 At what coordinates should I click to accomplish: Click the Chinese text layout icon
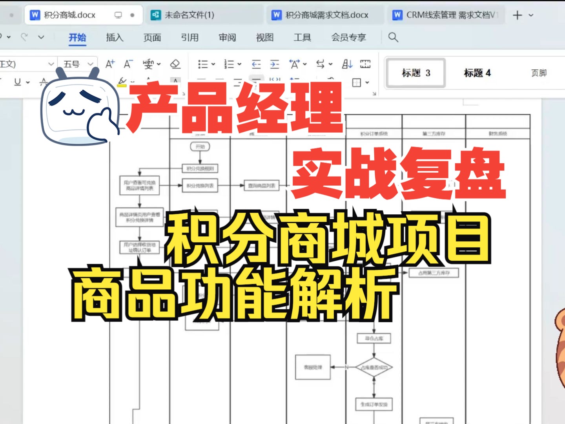click(x=294, y=64)
